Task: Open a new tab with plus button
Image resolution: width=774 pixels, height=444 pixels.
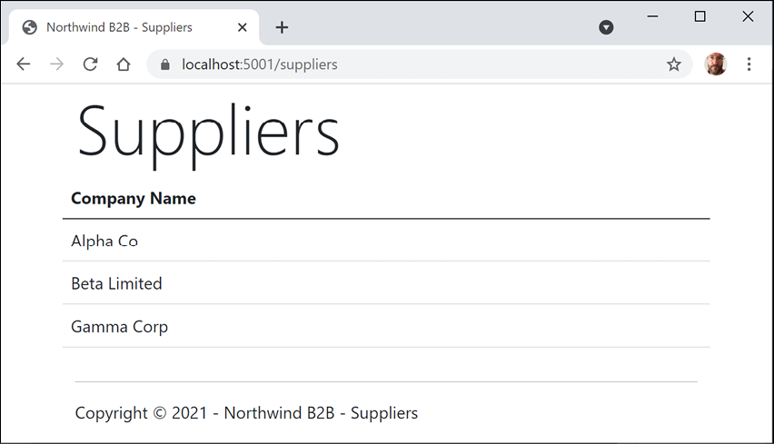Action: click(x=282, y=27)
